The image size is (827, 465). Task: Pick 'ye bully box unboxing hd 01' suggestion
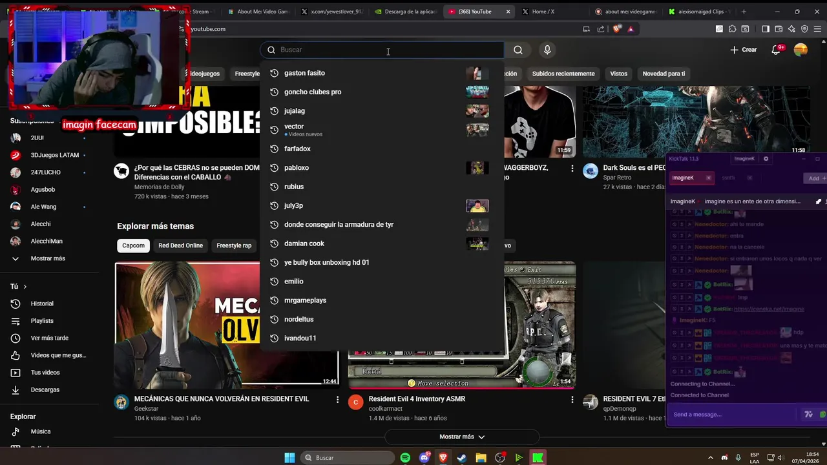click(x=382, y=262)
